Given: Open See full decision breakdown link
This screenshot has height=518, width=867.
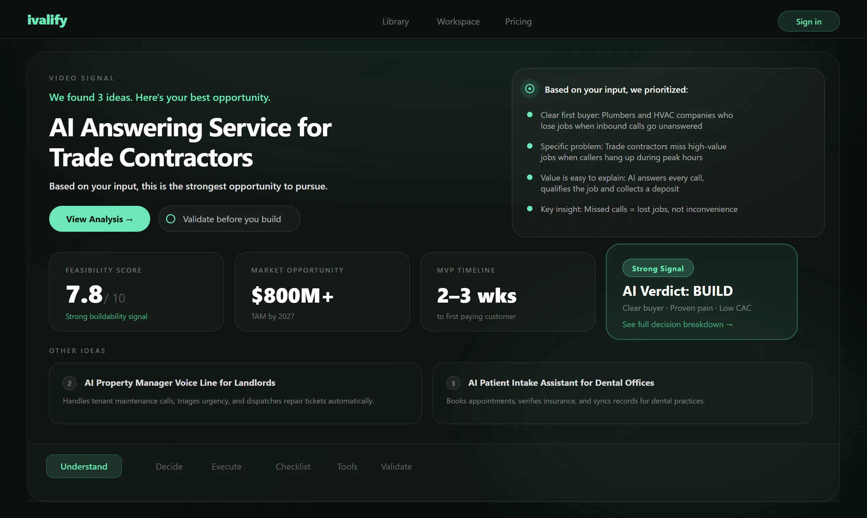Looking at the screenshot, I should click(x=677, y=324).
